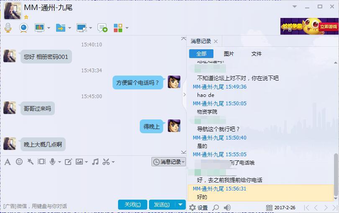Open the send file folder icon

point(61,28)
